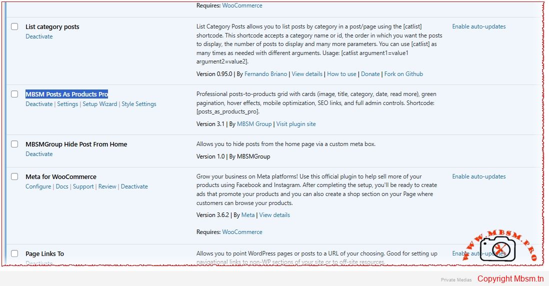Select the MBSM Posts As Products Pro title

click(66, 94)
